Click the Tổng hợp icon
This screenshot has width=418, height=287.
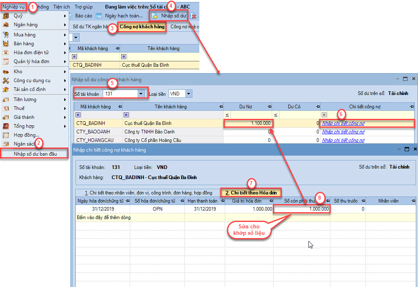click(6, 126)
